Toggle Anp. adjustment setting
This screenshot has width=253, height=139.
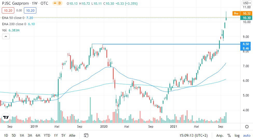220,135
